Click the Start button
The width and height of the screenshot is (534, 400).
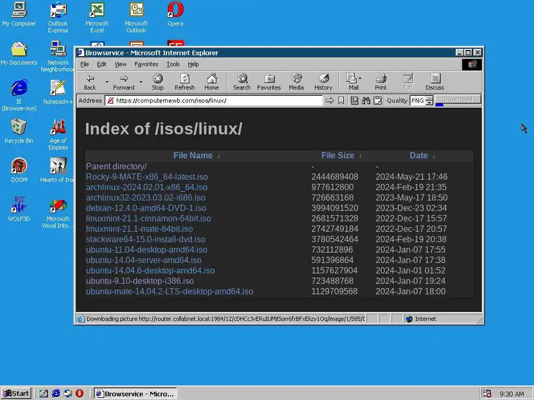coord(16,394)
